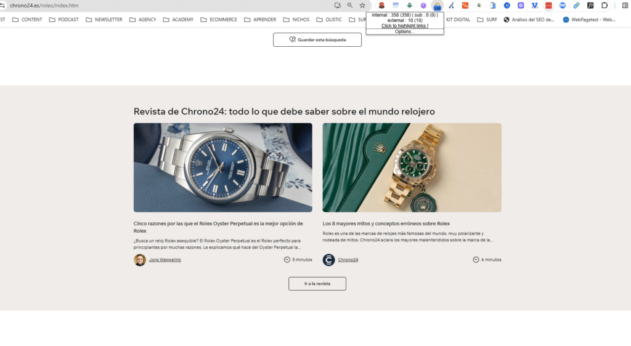
Task: Open the Jorg Weppelink author link
Action: point(165,260)
